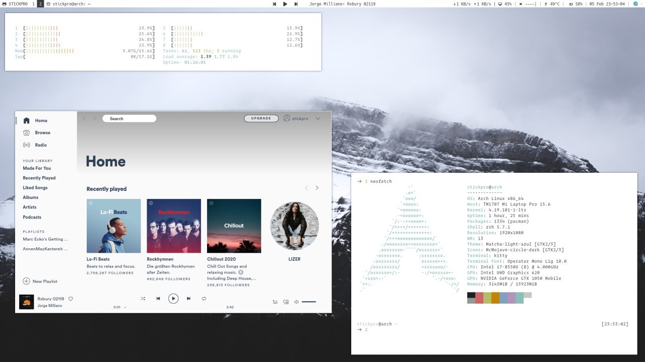Screen dimensions: 645x362
Task: Switch to workspace 2 in top bar
Action: pyautogui.click(x=40, y=4)
